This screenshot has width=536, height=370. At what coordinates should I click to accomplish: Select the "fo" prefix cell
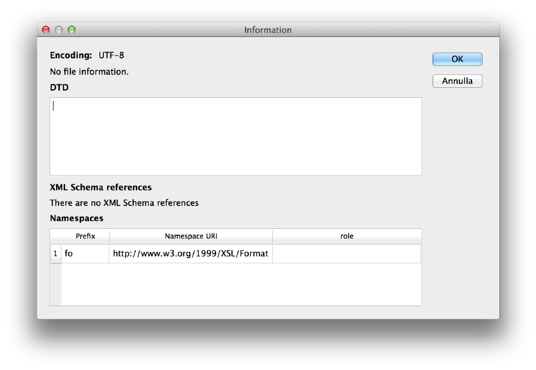coord(85,254)
